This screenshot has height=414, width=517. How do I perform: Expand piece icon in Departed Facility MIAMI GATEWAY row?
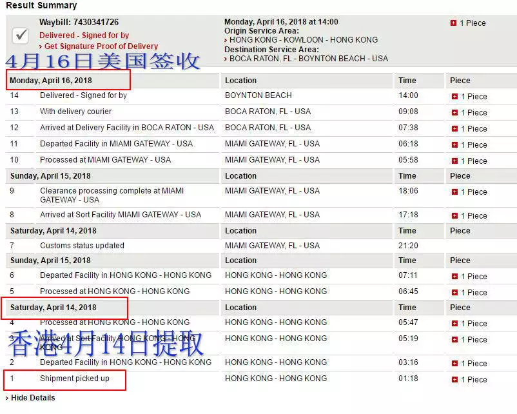point(454,145)
